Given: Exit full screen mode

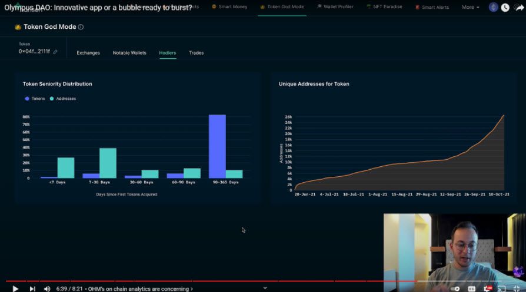Looking at the screenshot, I should pyautogui.click(x=517, y=288).
